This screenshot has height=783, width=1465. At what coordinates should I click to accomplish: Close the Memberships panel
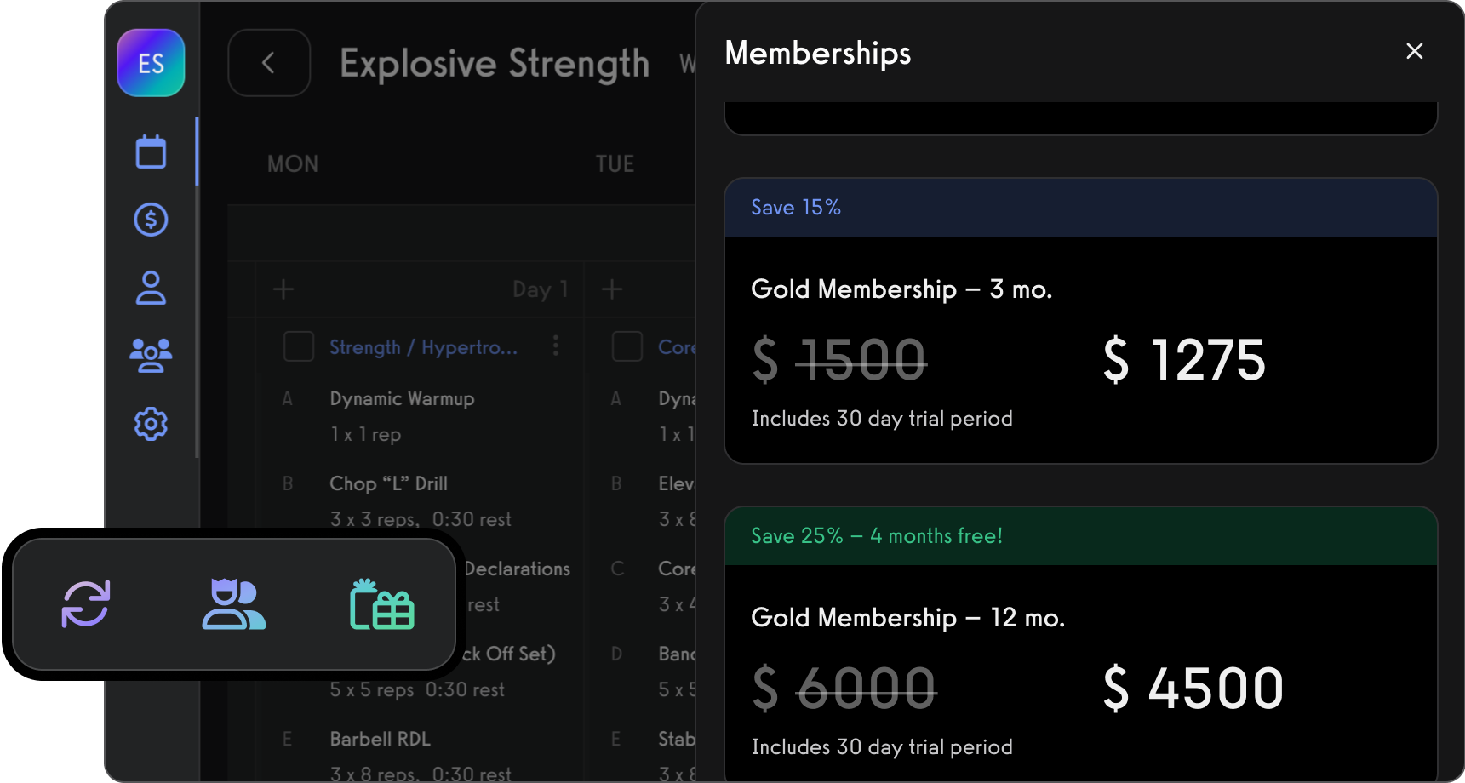1414,51
